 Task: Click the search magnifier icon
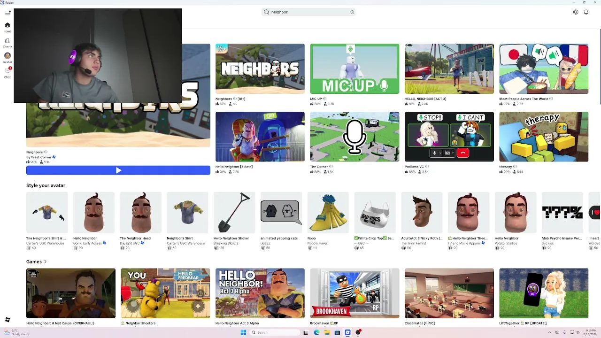pyautogui.click(x=267, y=12)
